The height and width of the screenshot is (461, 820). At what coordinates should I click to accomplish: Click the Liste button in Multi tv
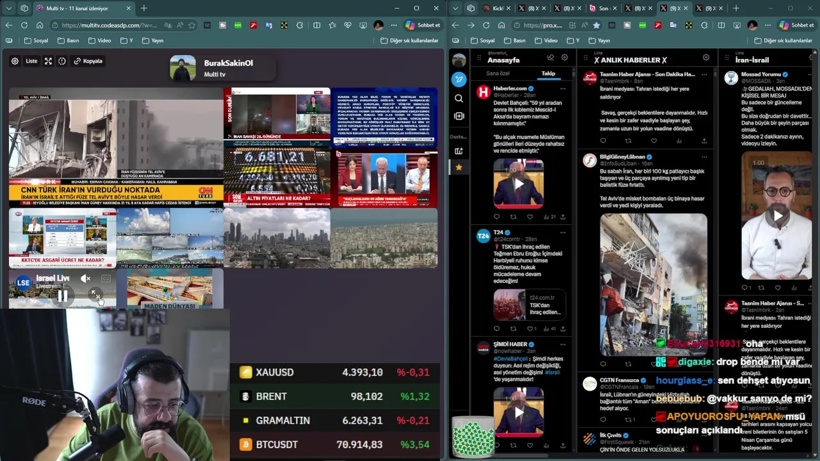[x=31, y=61]
